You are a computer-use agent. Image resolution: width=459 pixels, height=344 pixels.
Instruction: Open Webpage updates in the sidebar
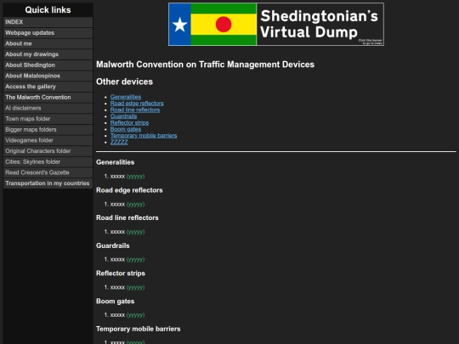tap(48, 33)
